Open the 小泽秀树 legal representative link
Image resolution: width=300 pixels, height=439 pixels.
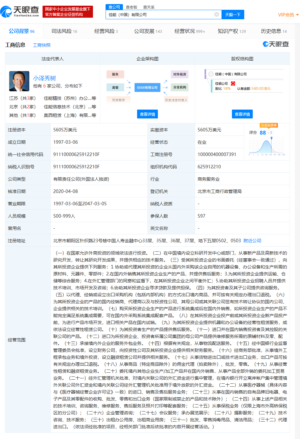pyautogui.click(x=44, y=78)
